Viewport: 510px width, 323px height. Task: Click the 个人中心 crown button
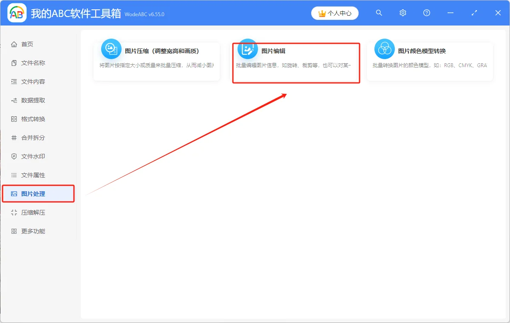(335, 13)
